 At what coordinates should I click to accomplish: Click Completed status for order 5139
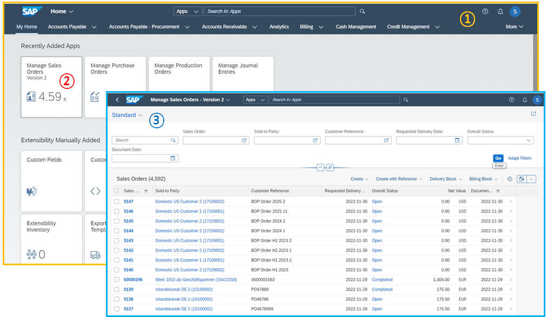tap(382, 289)
